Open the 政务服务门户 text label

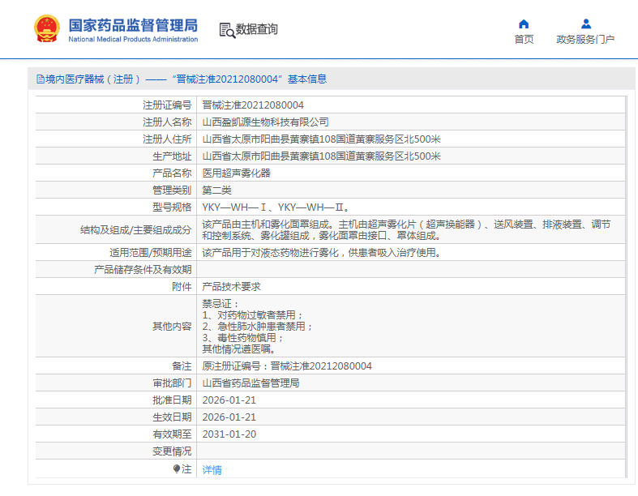(585, 40)
